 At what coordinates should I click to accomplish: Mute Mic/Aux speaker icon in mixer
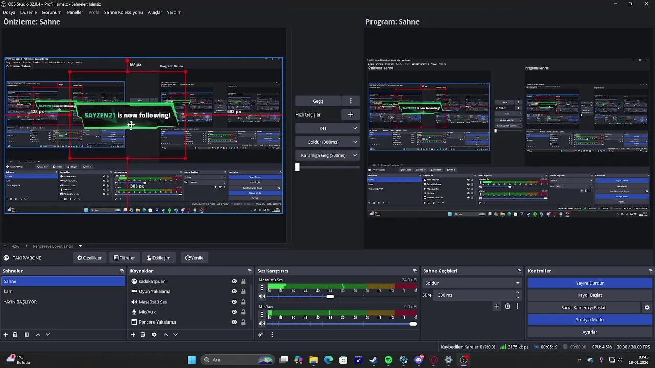(262, 324)
